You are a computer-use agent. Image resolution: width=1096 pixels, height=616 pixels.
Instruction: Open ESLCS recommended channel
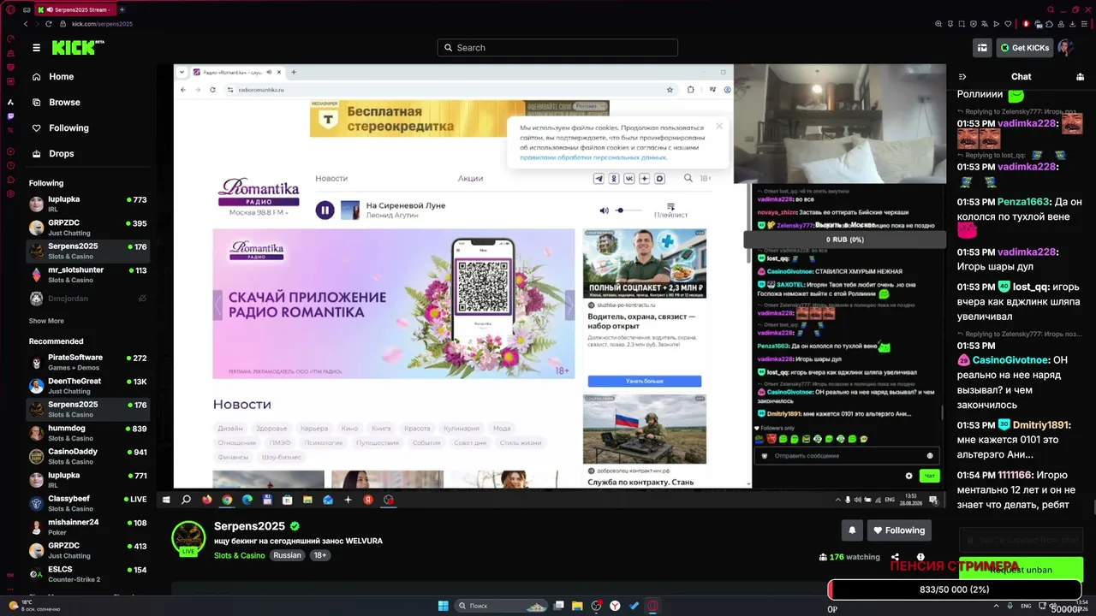tap(88, 574)
